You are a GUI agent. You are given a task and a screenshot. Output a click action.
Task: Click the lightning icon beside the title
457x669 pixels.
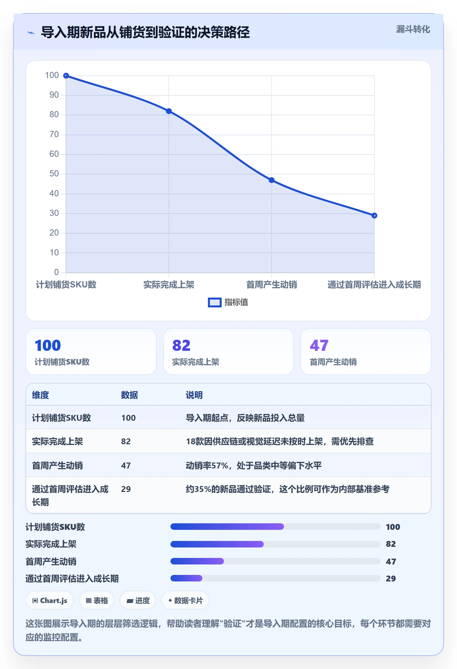click(x=31, y=33)
